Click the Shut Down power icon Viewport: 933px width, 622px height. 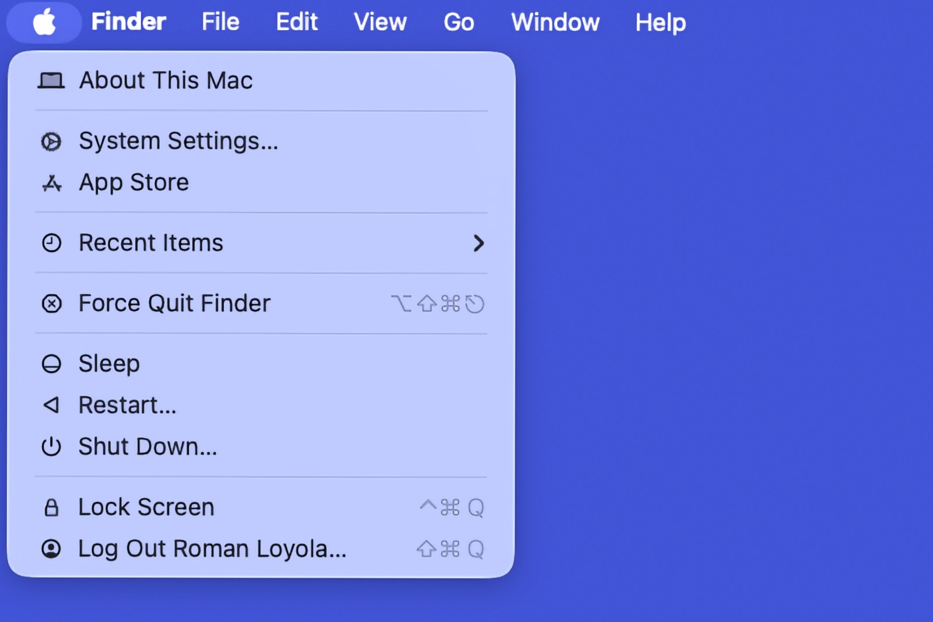tap(51, 446)
